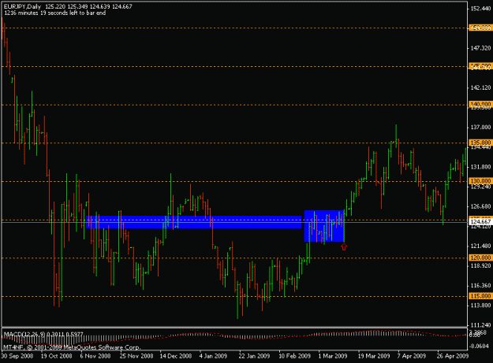The image size is (493, 363).
Task: Click the 137.000 price scale value
Action: click(480, 127)
